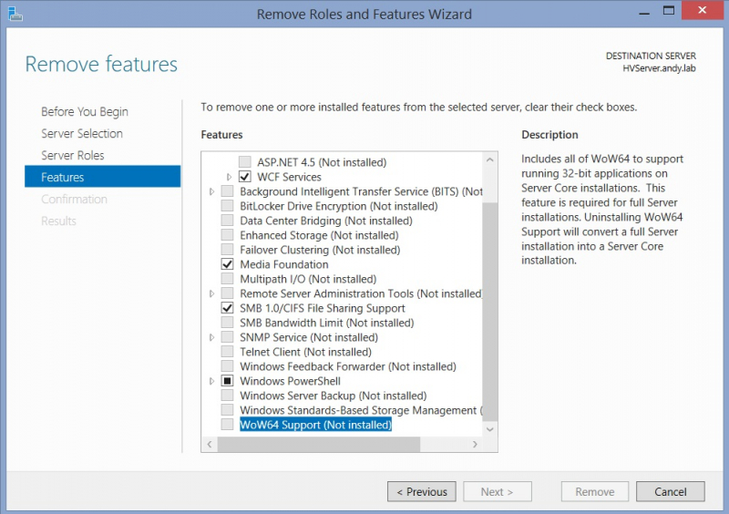Viewport: 729px width, 514px height.
Task: Click the vertical scrollbar down arrow
Action: [490, 428]
